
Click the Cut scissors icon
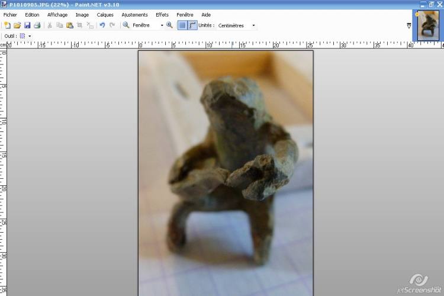click(x=50, y=25)
